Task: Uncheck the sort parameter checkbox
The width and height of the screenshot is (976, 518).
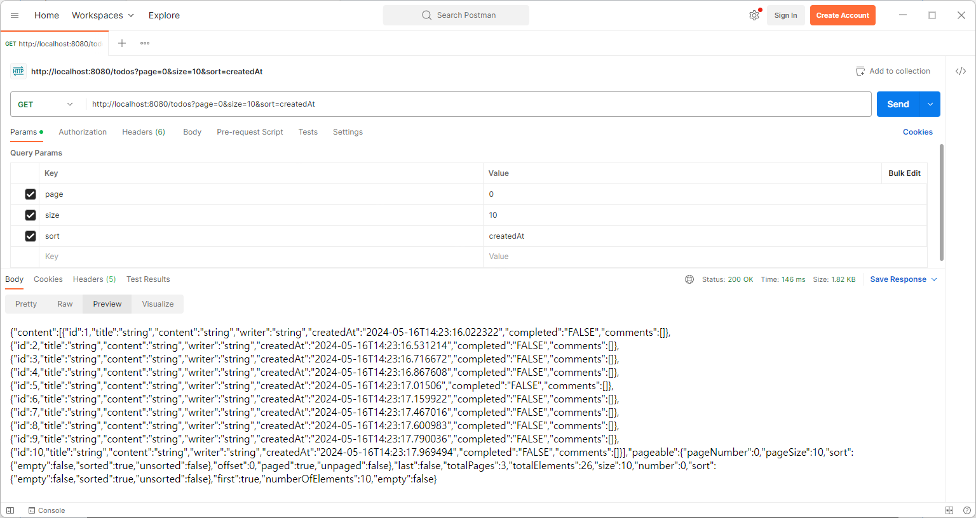Action: coord(30,236)
